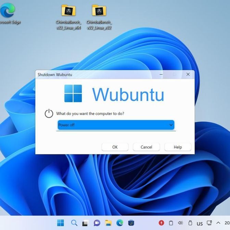
Task: Open the network connection tray icon
Action: click(209, 223)
